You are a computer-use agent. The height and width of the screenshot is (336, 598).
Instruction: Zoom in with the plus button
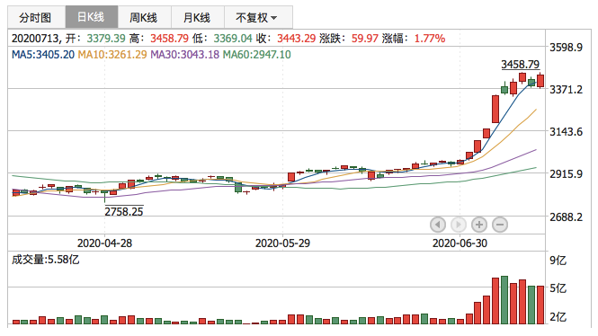point(479,225)
